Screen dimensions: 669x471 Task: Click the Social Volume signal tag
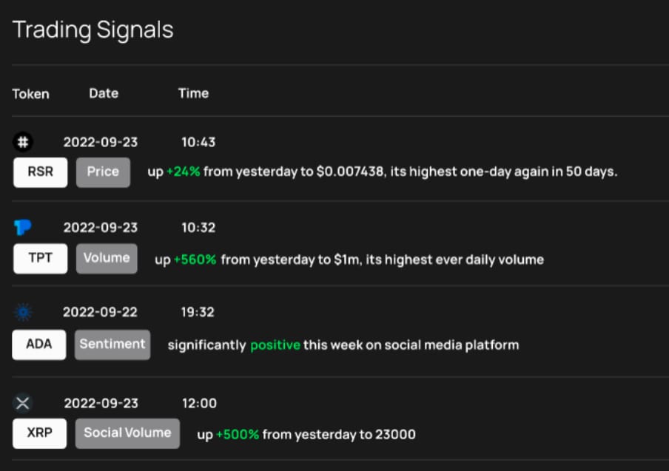pyautogui.click(x=127, y=433)
